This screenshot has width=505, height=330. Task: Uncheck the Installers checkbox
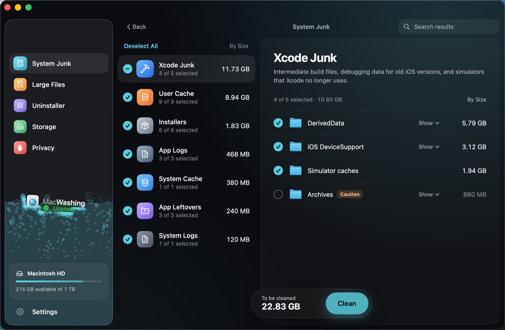(128, 125)
